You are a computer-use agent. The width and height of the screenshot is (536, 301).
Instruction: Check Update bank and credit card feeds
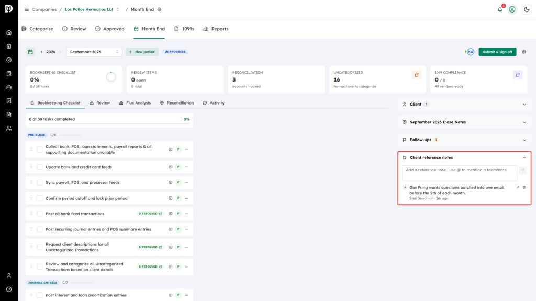tap(40, 167)
